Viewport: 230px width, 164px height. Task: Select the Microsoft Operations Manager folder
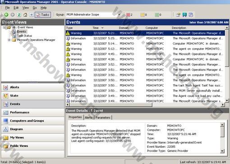[36, 40]
